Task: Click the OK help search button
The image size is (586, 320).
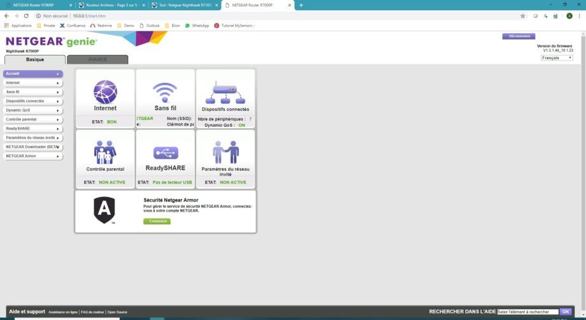Action: [566, 312]
